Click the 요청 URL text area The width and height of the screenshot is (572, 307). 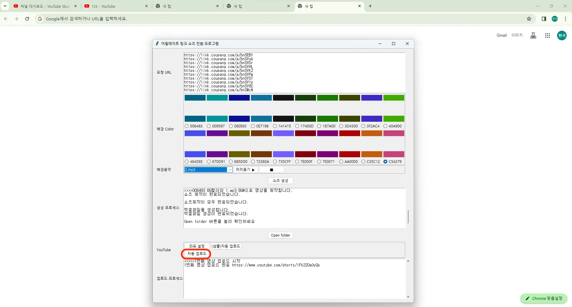tap(294, 72)
